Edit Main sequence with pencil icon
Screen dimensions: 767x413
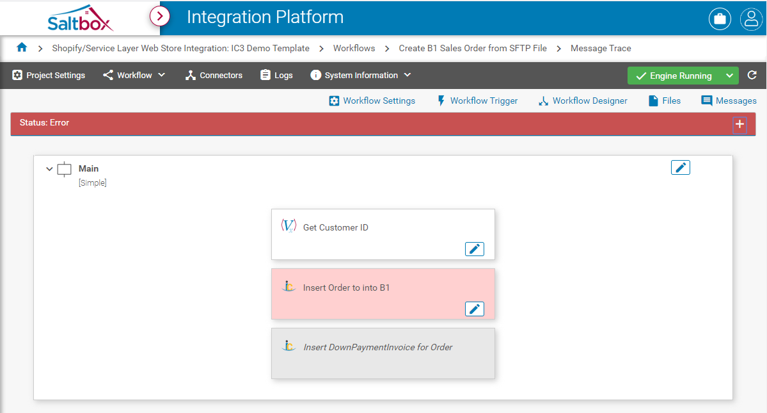click(x=681, y=167)
